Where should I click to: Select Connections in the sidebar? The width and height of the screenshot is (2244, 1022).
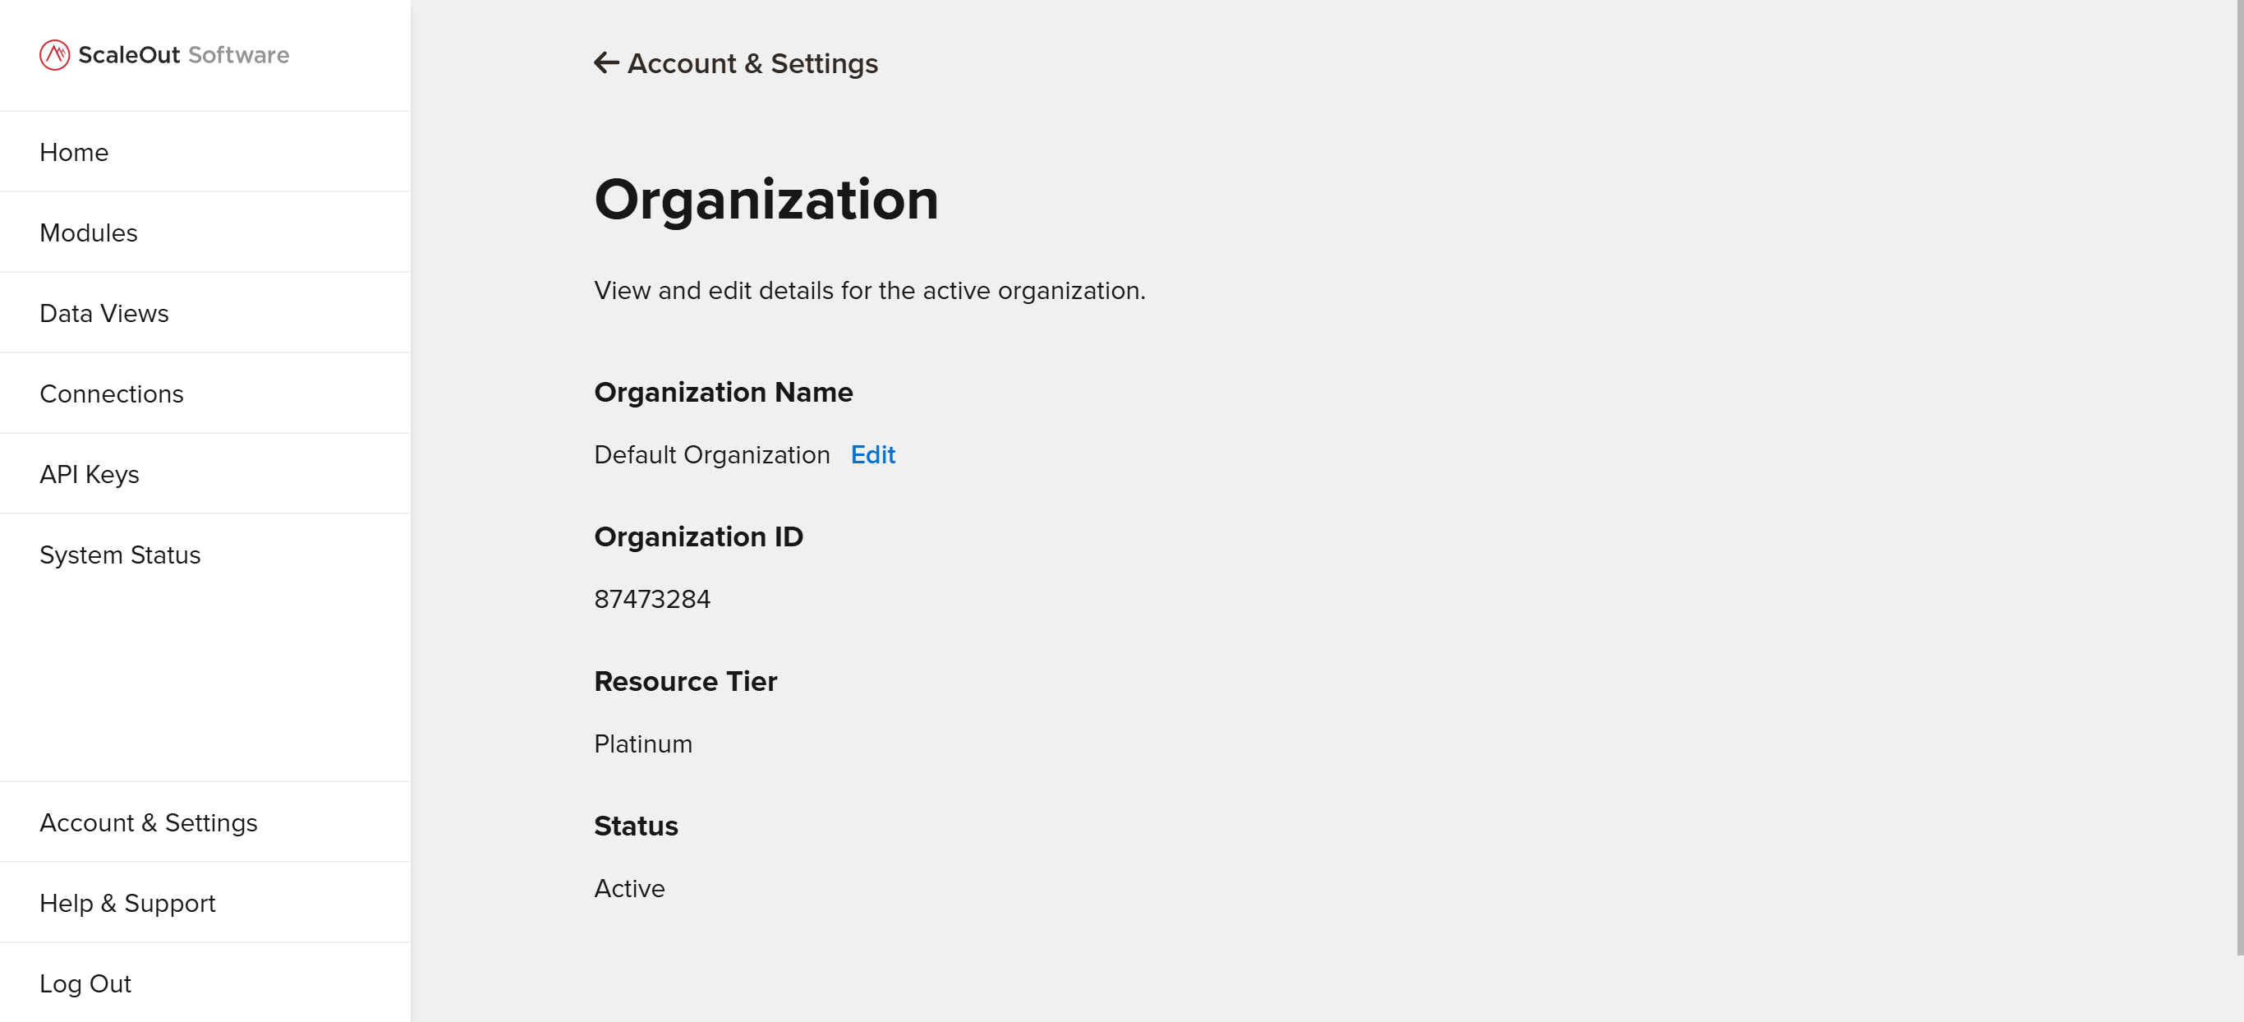pos(205,393)
